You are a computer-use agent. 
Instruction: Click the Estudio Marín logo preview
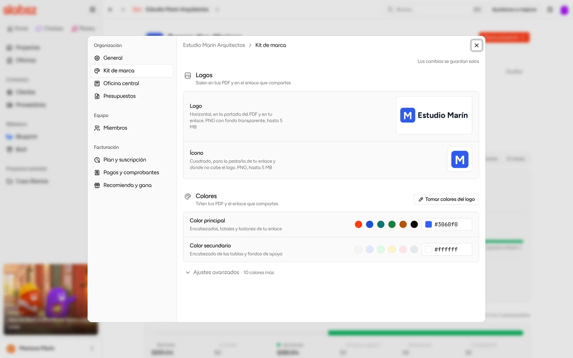pos(434,115)
